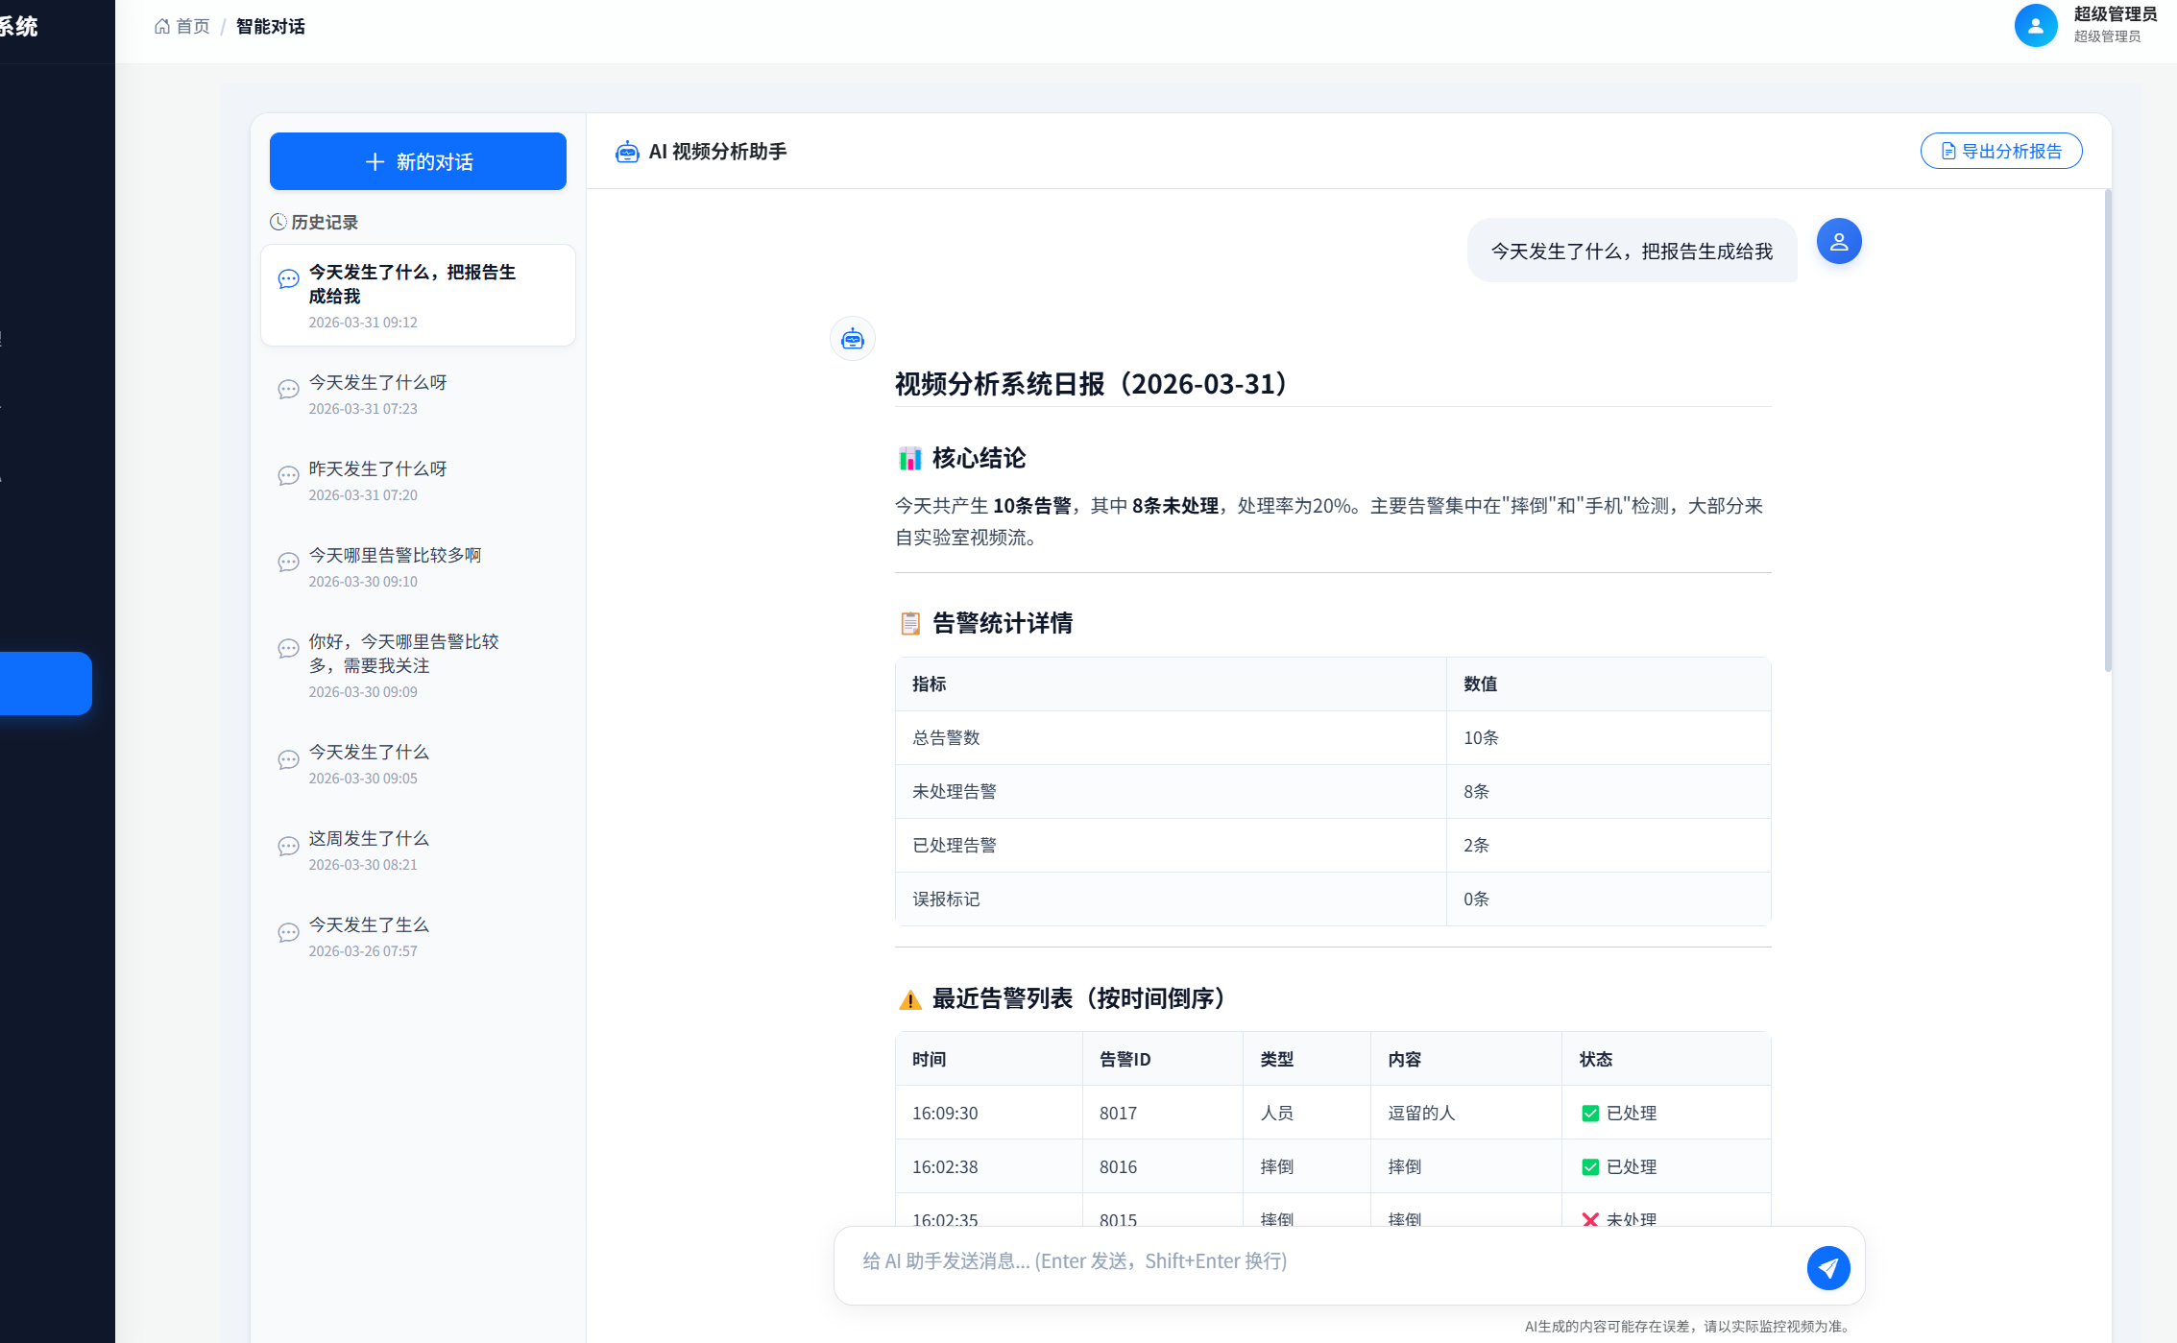Click green check status for alert 8017
This screenshot has height=1343, width=2177.
(1590, 1114)
